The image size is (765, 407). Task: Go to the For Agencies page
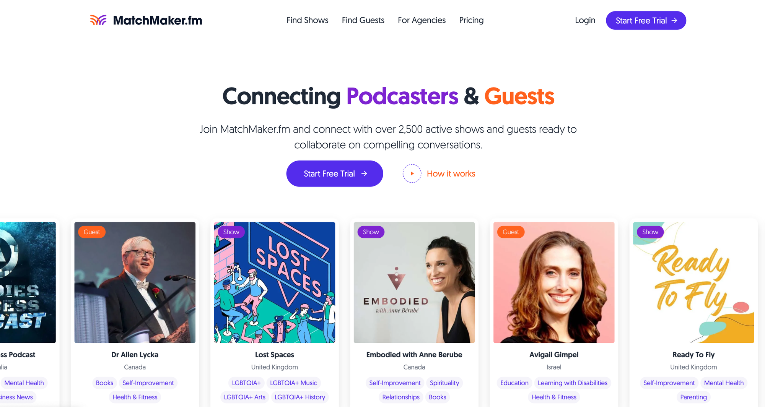coord(422,20)
